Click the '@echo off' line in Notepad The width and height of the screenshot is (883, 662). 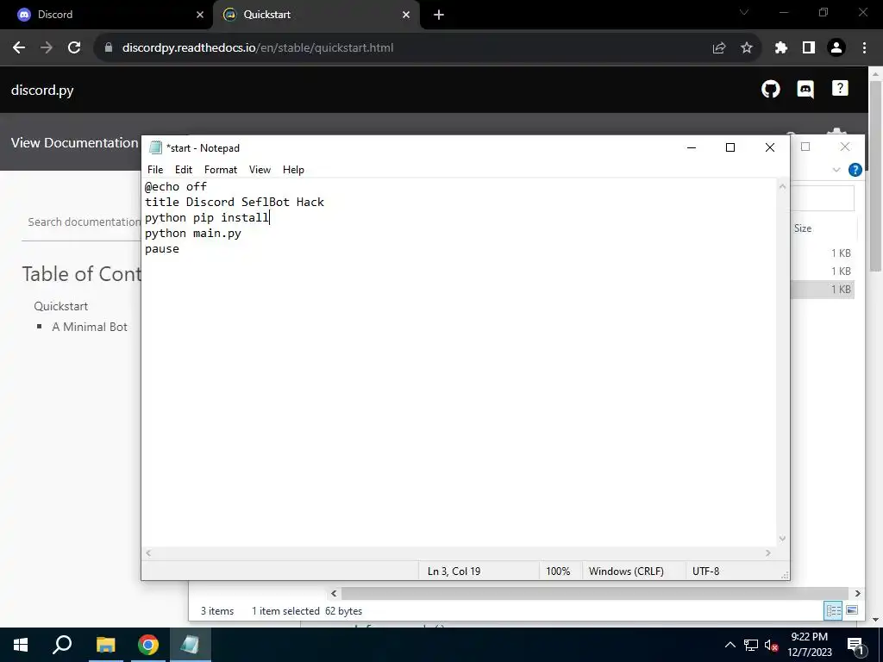tap(176, 186)
